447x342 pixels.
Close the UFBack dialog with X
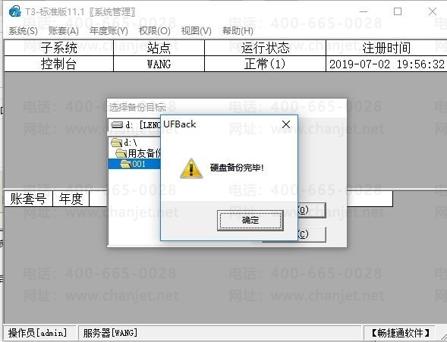pyautogui.click(x=286, y=124)
